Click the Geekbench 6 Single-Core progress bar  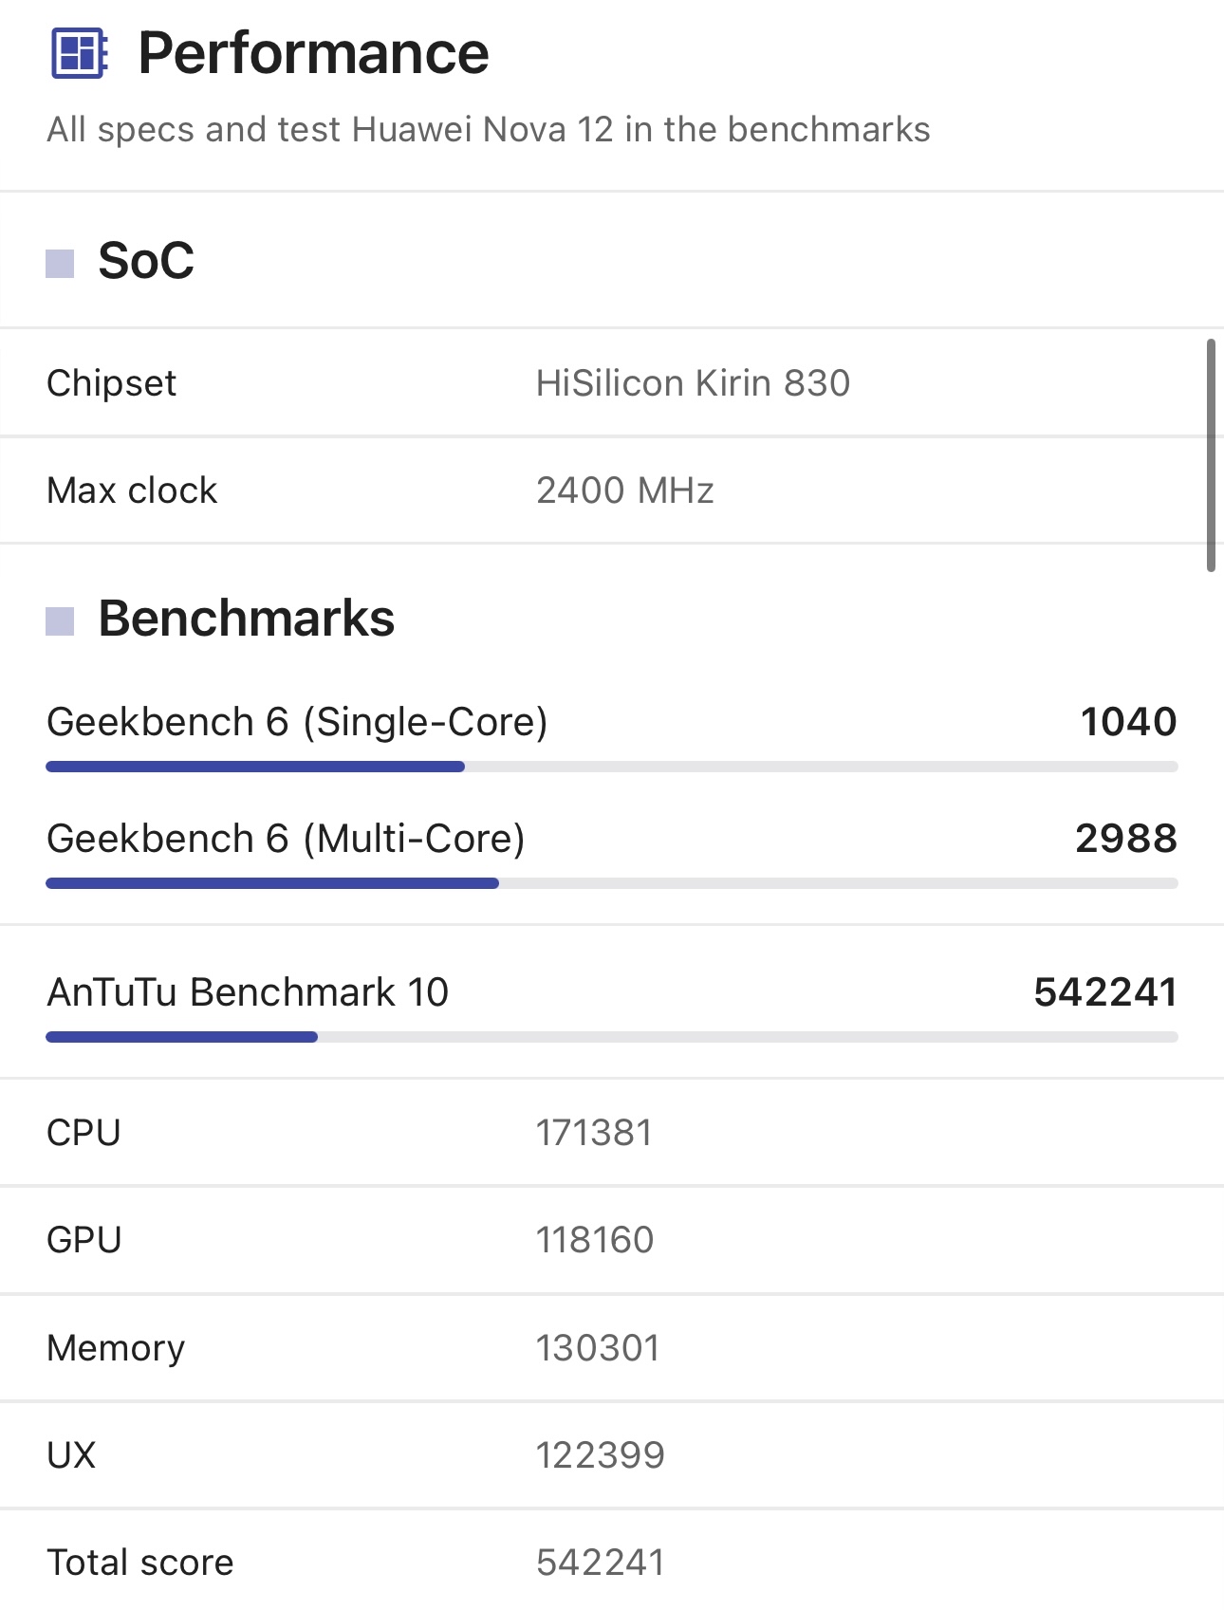tap(612, 767)
